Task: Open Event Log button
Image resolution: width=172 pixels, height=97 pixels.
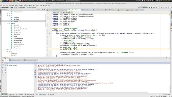Action: coord(166,94)
